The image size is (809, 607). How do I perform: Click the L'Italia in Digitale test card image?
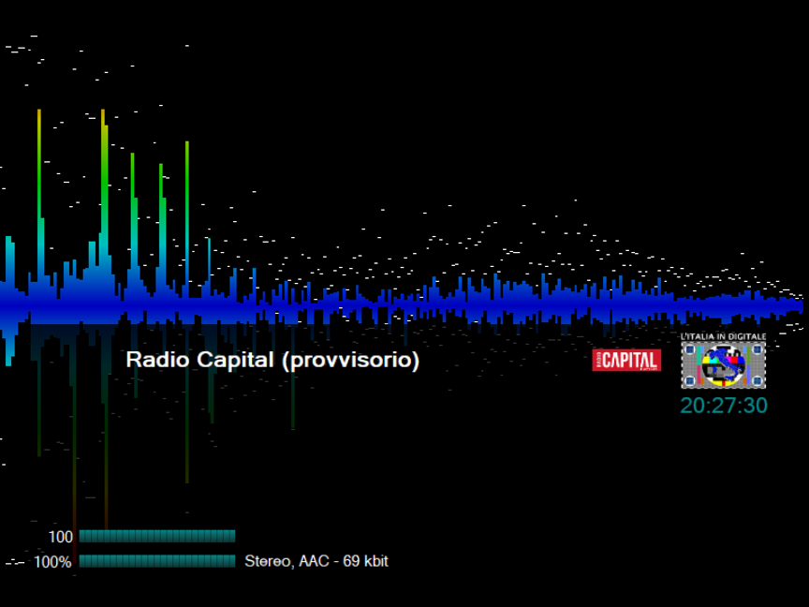(723, 364)
